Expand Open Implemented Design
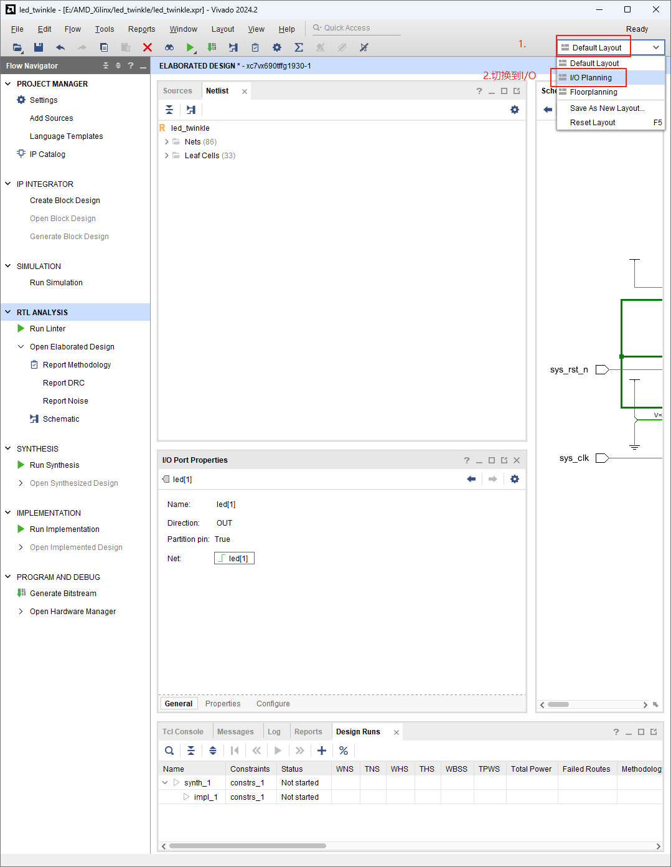671x867 pixels. (21, 547)
